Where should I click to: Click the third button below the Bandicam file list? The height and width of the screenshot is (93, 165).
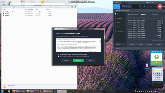(150, 44)
